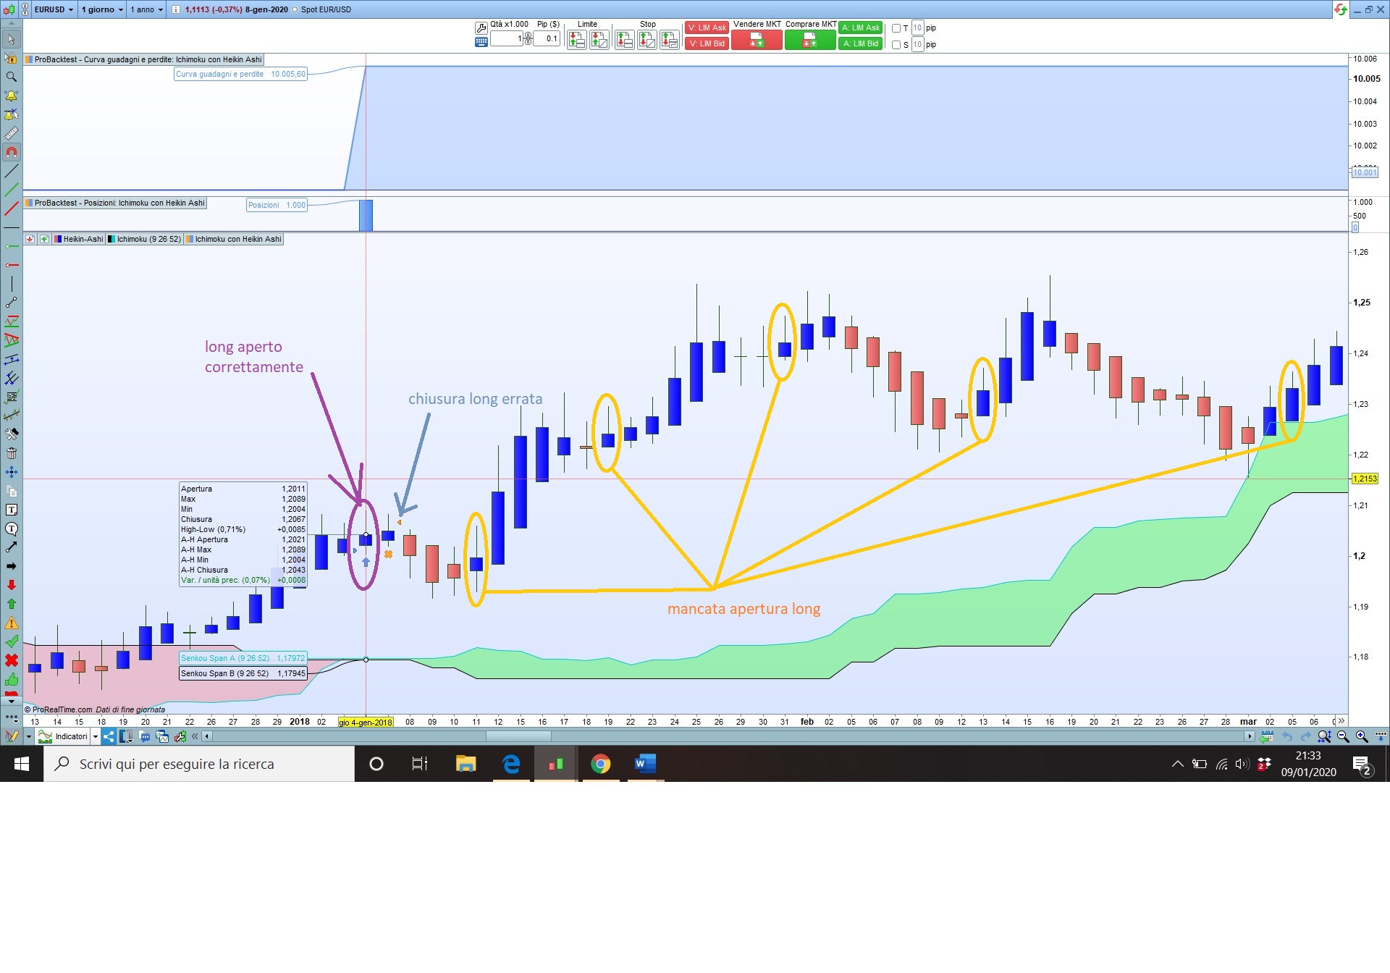Viewport: 1390px width, 973px height.
Task: Enable the T pip checkbox
Action: click(x=896, y=28)
